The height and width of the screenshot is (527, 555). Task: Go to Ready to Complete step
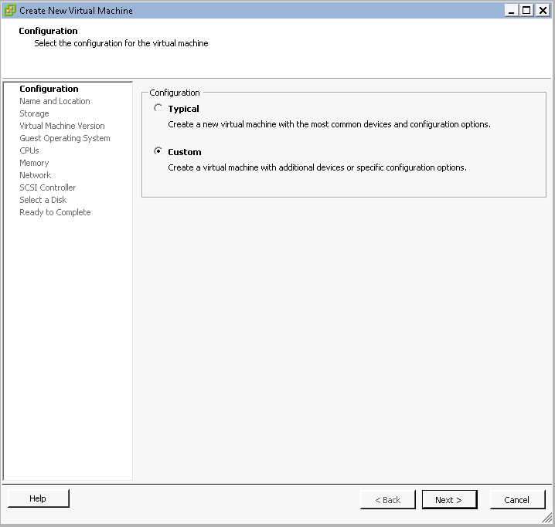pyautogui.click(x=55, y=212)
